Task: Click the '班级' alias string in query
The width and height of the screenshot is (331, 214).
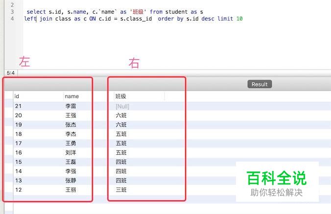Action: [x=138, y=12]
